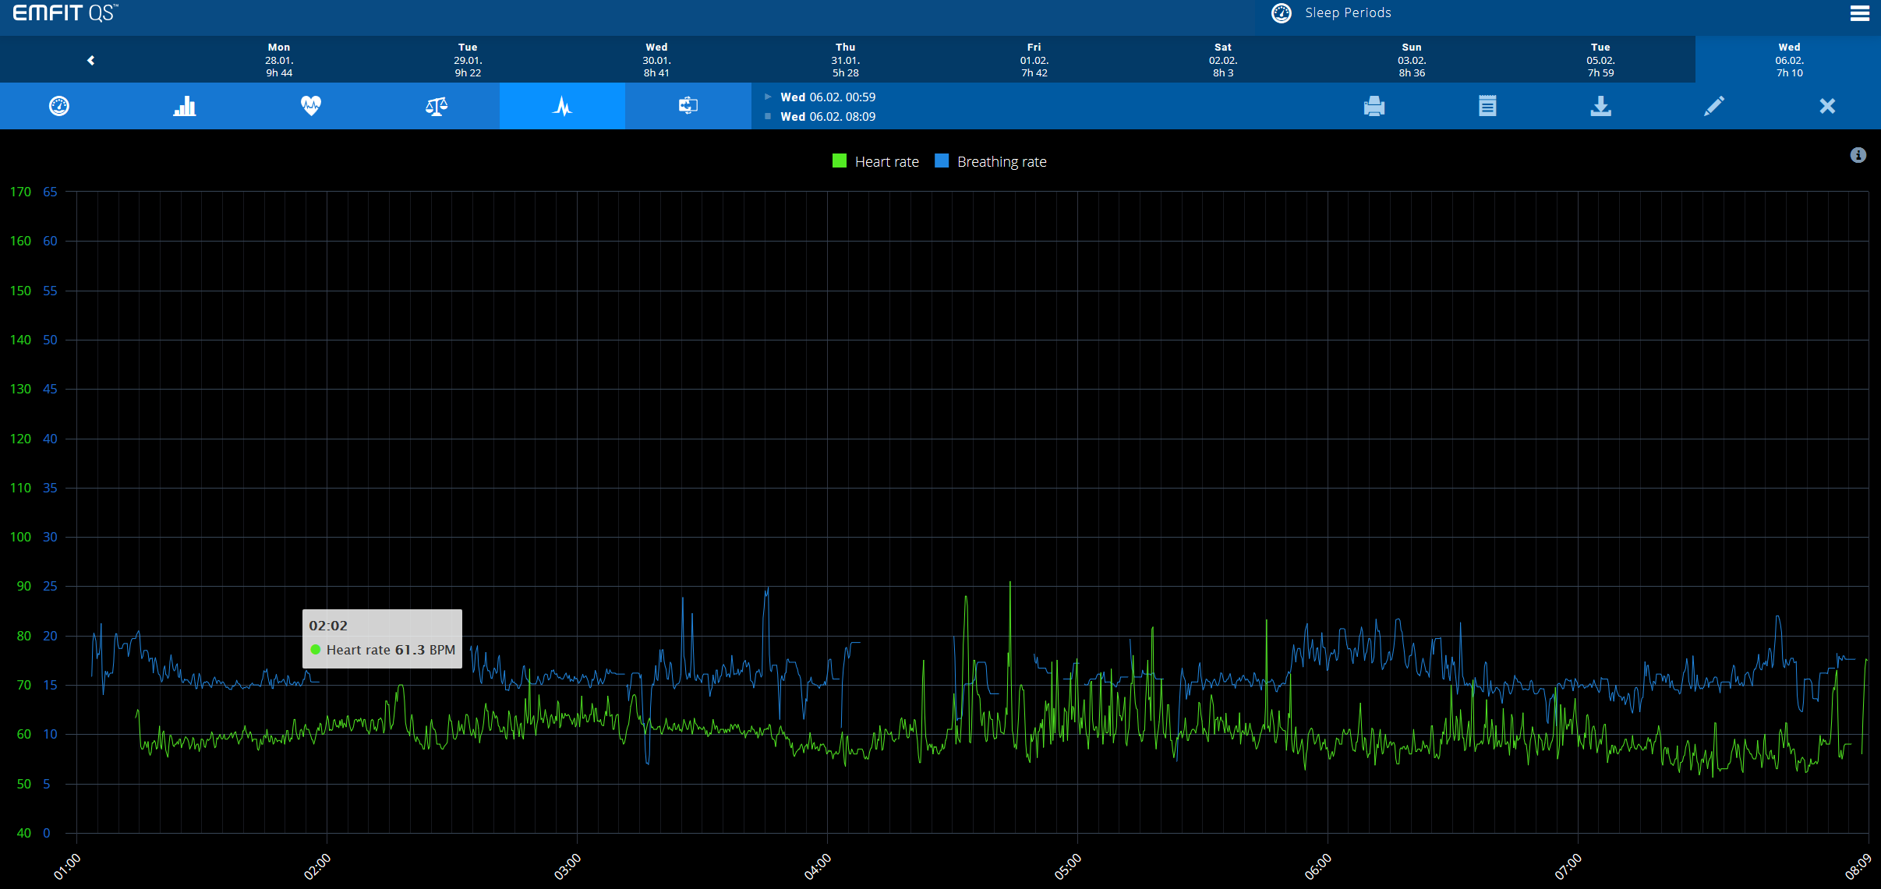This screenshot has width=1881, height=889.
Task: Open the sleep period comparison view icon
Action: click(688, 106)
